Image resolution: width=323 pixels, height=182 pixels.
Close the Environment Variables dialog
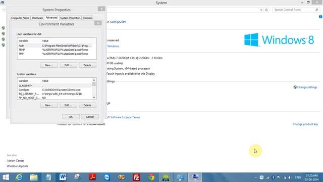pos(98,23)
